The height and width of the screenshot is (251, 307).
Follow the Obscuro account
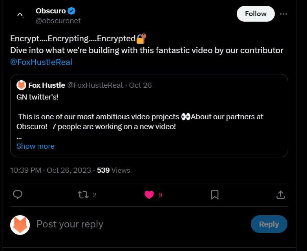point(256,14)
